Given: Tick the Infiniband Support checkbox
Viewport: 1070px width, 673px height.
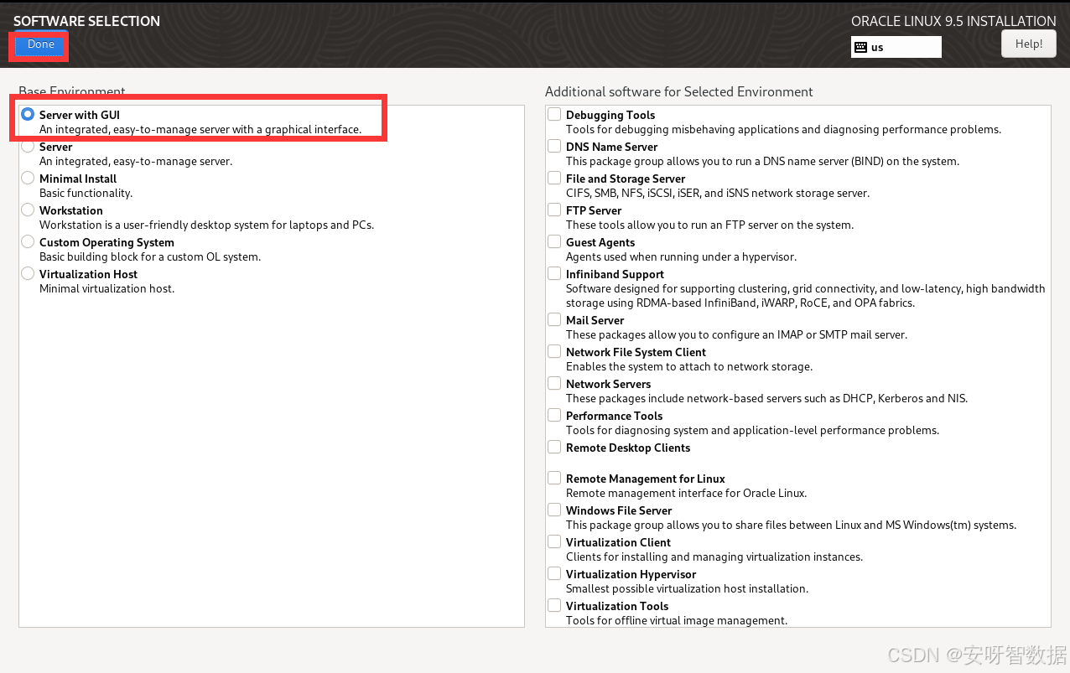Looking at the screenshot, I should [x=554, y=273].
